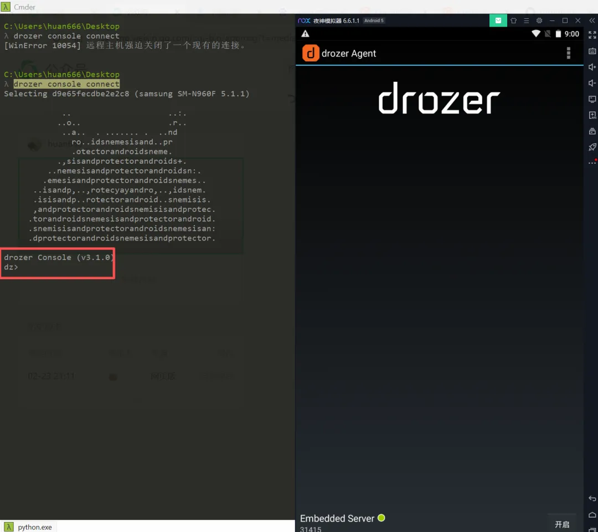The height and width of the screenshot is (532, 598).
Task: Open the Nox hamburger menu
Action: tap(527, 20)
